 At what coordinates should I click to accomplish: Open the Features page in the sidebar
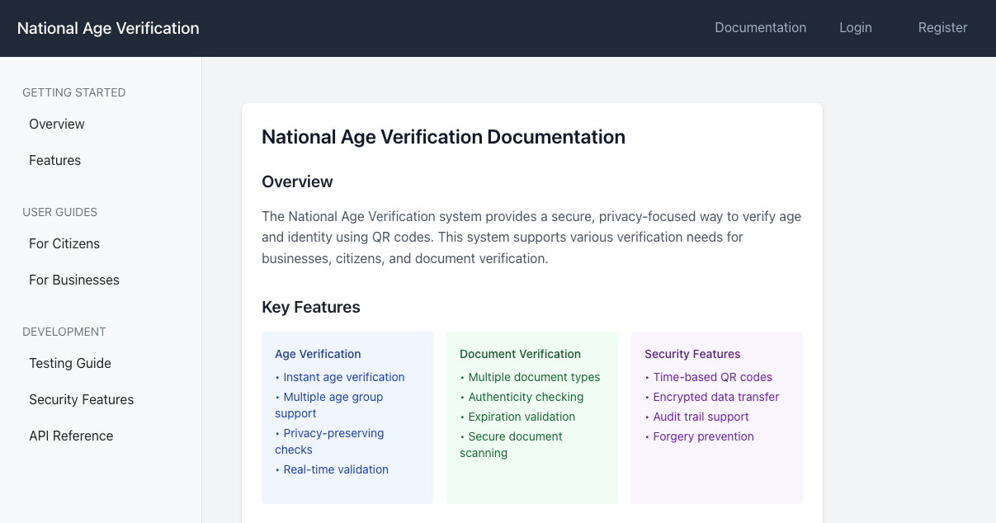[54, 160]
